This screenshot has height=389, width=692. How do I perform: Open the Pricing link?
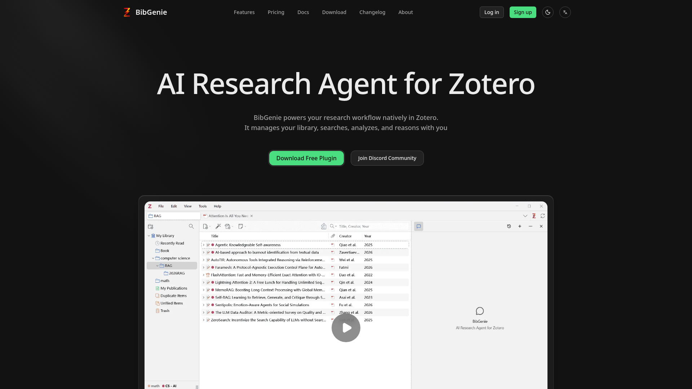point(276,12)
